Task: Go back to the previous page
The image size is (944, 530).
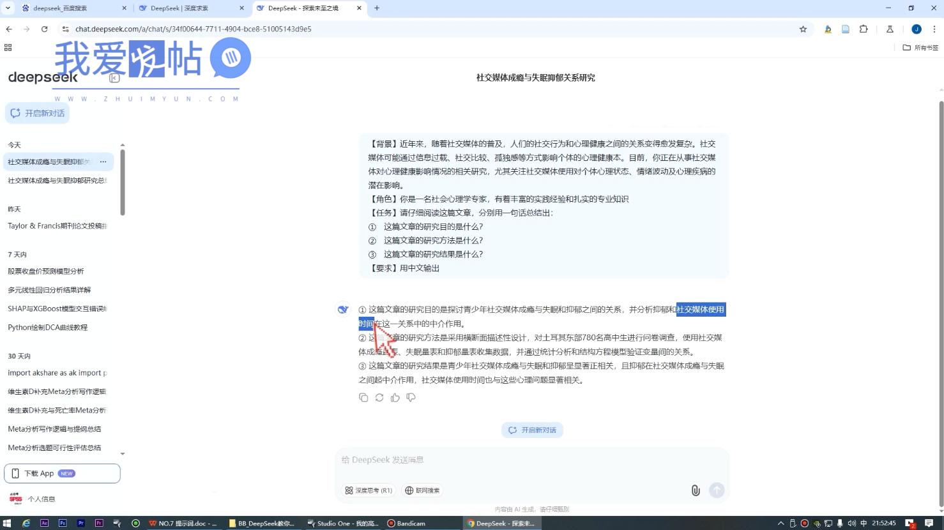Action: tap(9, 29)
